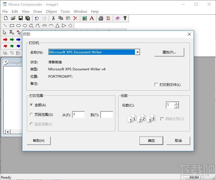Choose the green speech bubble stamp
216x180 pixels.
tap(12, 46)
